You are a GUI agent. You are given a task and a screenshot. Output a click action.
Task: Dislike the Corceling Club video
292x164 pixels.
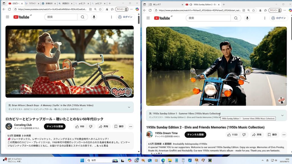click(91, 126)
